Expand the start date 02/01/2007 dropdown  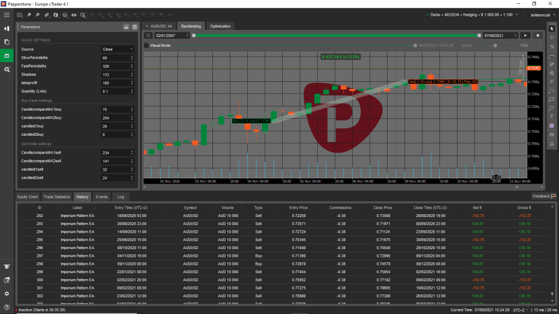[x=187, y=35]
